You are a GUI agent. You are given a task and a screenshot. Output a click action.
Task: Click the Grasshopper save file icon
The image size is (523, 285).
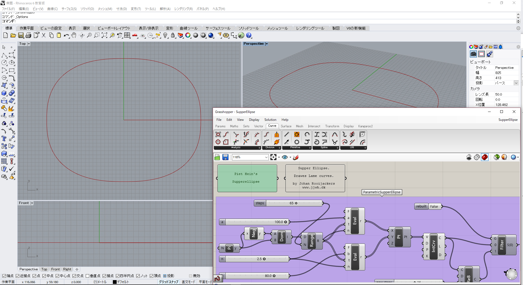point(225,157)
